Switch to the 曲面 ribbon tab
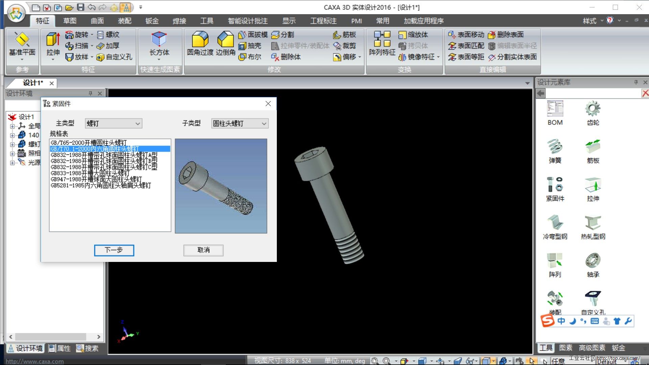Image resolution: width=649 pixels, height=365 pixels. pyautogui.click(x=97, y=21)
